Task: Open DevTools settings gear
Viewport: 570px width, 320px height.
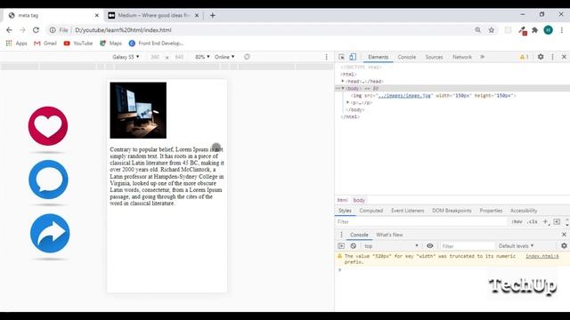Action: click(541, 57)
